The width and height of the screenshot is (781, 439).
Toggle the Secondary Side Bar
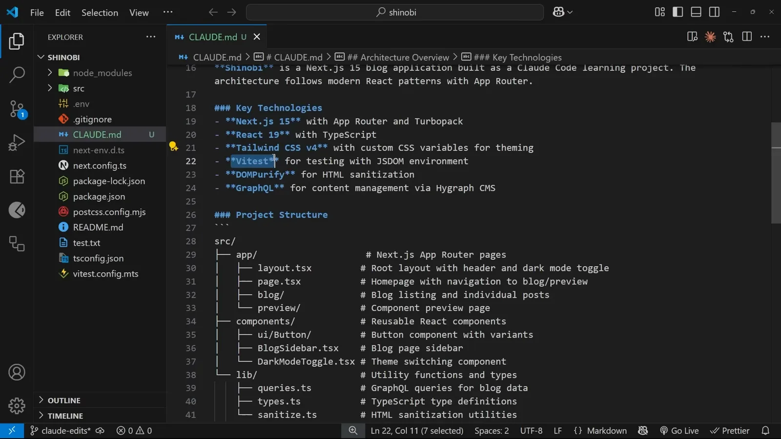[x=714, y=12]
